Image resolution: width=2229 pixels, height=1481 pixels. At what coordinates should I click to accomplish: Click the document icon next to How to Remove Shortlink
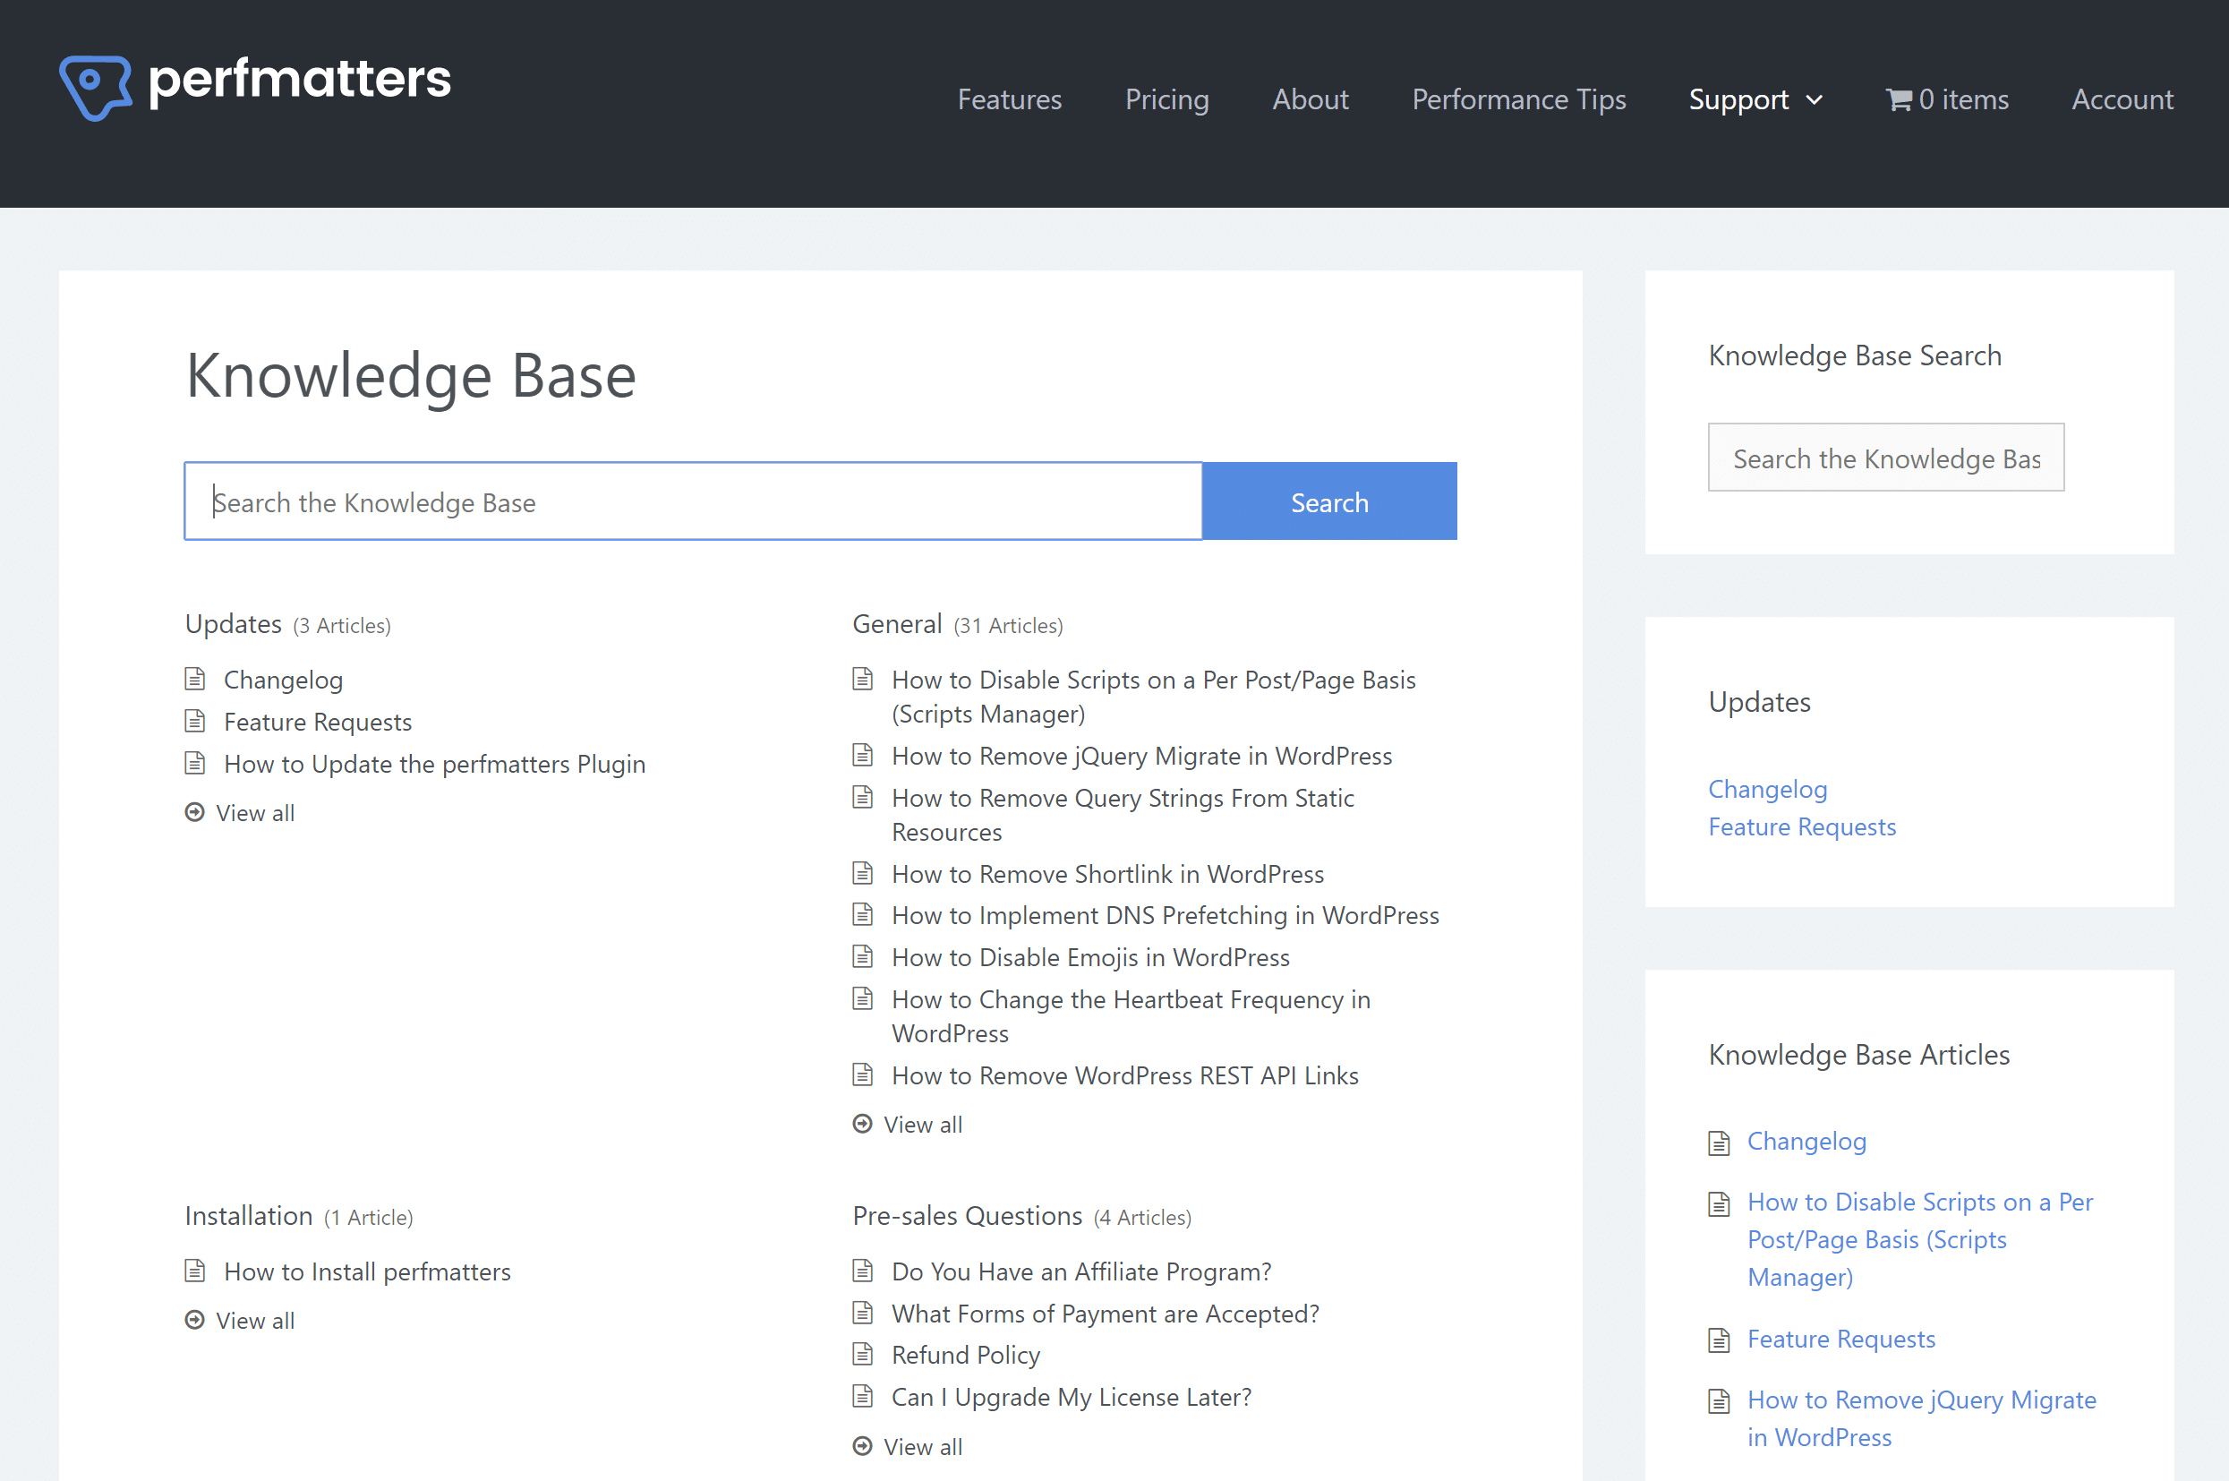[x=861, y=873]
